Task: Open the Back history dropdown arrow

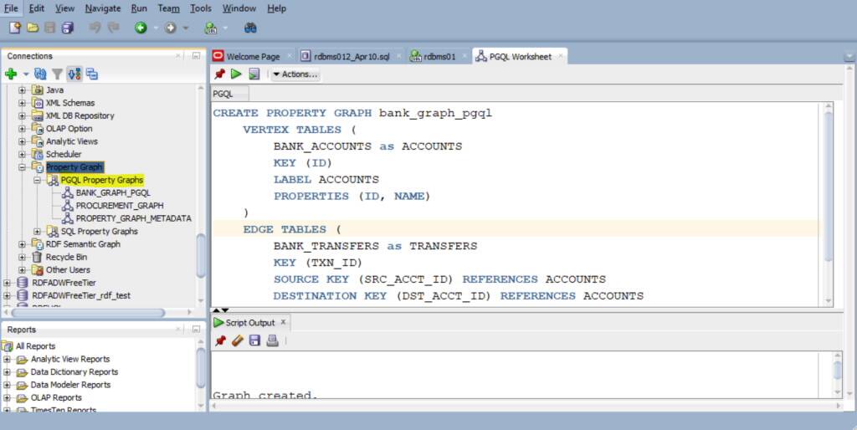Action: [156, 28]
